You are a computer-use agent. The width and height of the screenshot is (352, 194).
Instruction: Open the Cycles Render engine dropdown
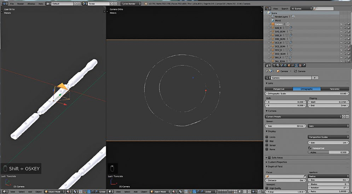click(x=131, y=4)
